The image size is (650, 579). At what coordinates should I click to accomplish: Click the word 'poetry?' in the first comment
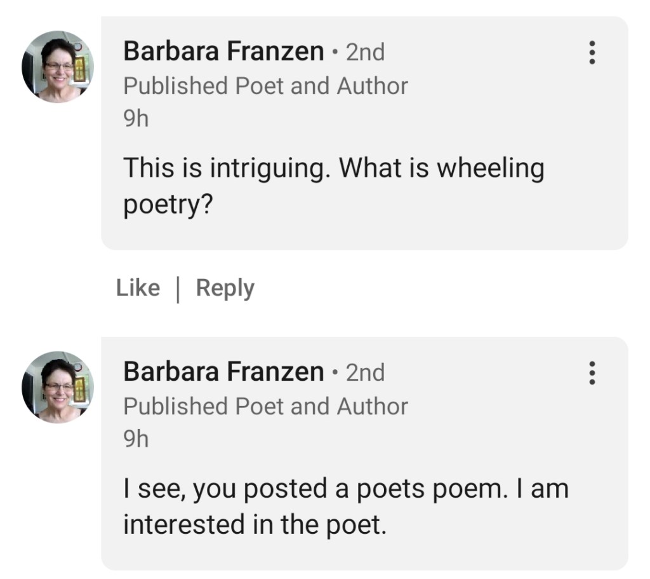coord(167,205)
